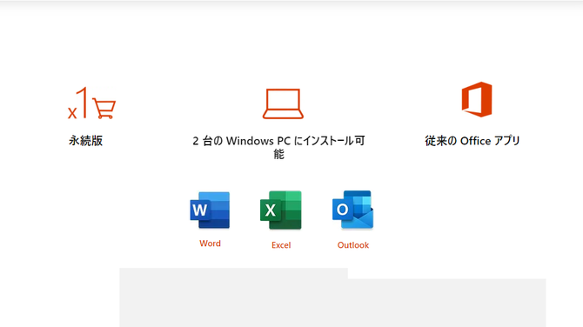Select the Word app icon
Image resolution: width=583 pixels, height=327 pixels.
(210, 210)
